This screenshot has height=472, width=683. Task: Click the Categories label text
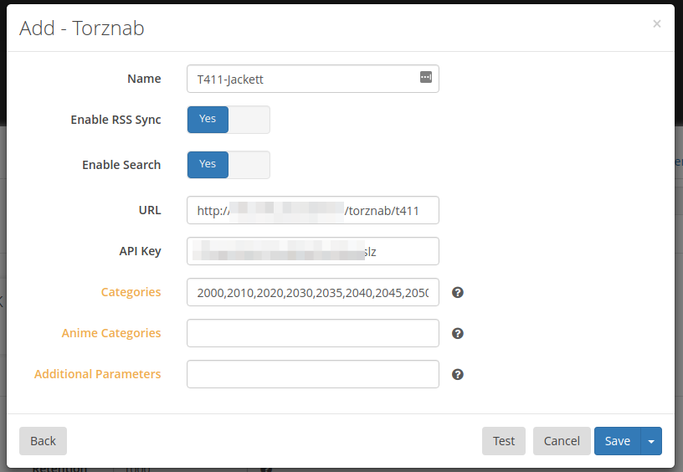click(x=131, y=292)
